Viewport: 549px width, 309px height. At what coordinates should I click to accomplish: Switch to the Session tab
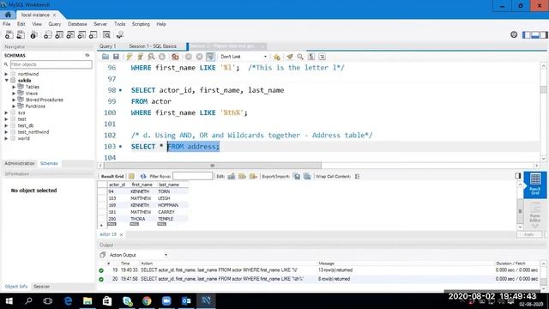(41, 286)
